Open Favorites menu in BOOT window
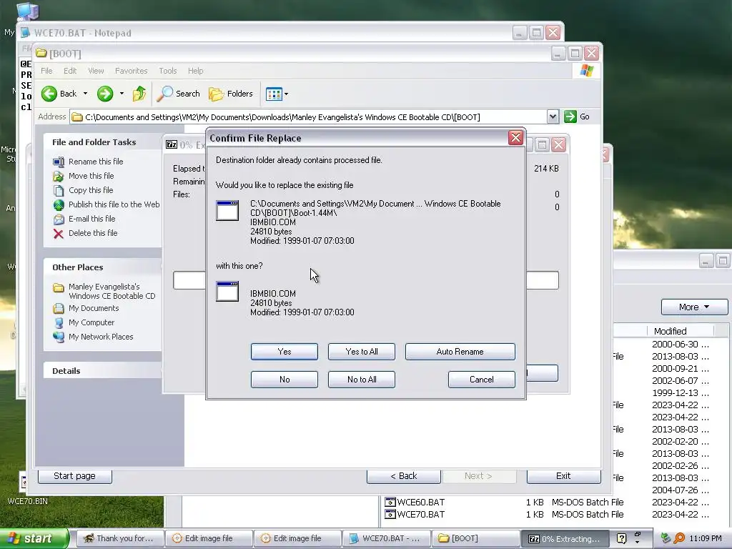The width and height of the screenshot is (732, 549). 132,71
